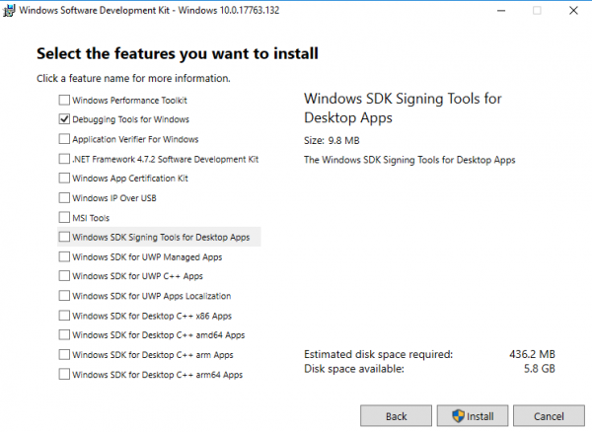The height and width of the screenshot is (432, 592).
Task: Enable the Windows IP Over USB checkbox
Action: click(65, 198)
